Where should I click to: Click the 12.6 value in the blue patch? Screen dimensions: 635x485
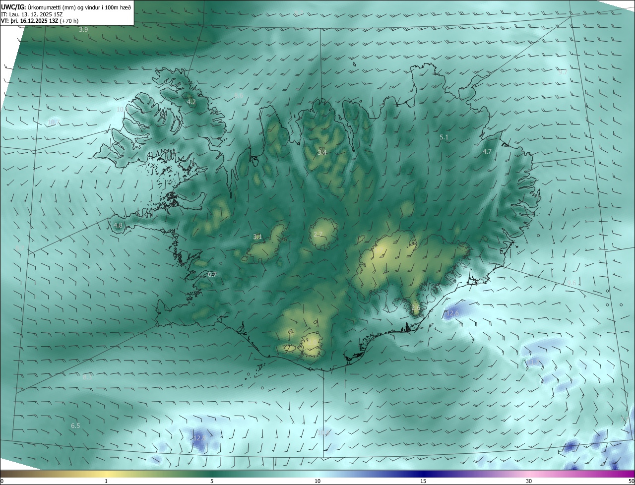coord(452,313)
